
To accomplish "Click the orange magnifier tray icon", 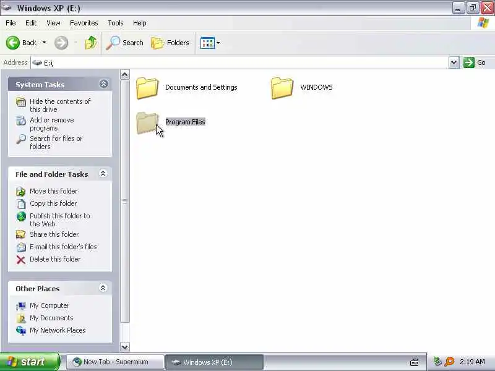I will point(449,362).
